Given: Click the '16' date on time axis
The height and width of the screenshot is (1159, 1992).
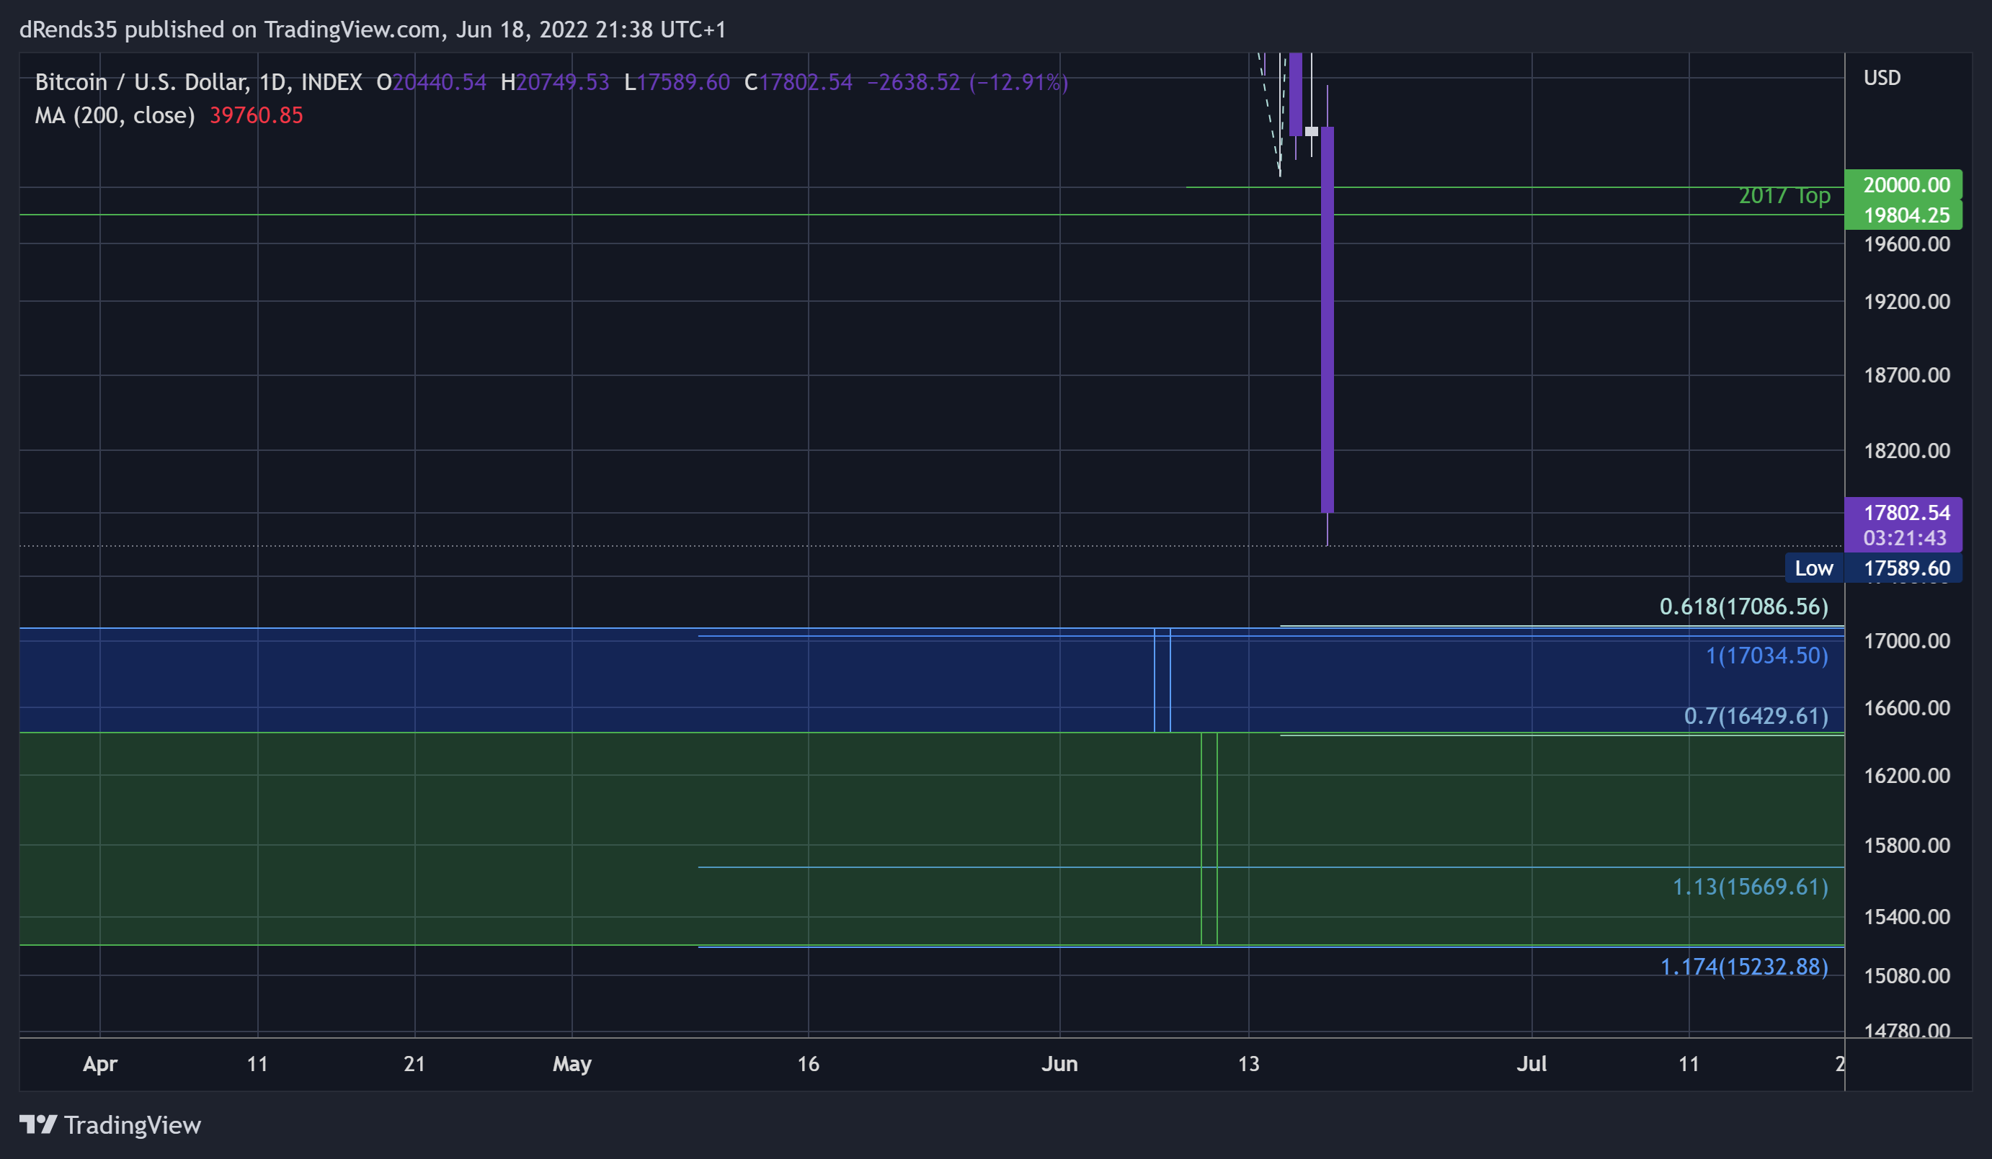Looking at the screenshot, I should click(808, 1063).
